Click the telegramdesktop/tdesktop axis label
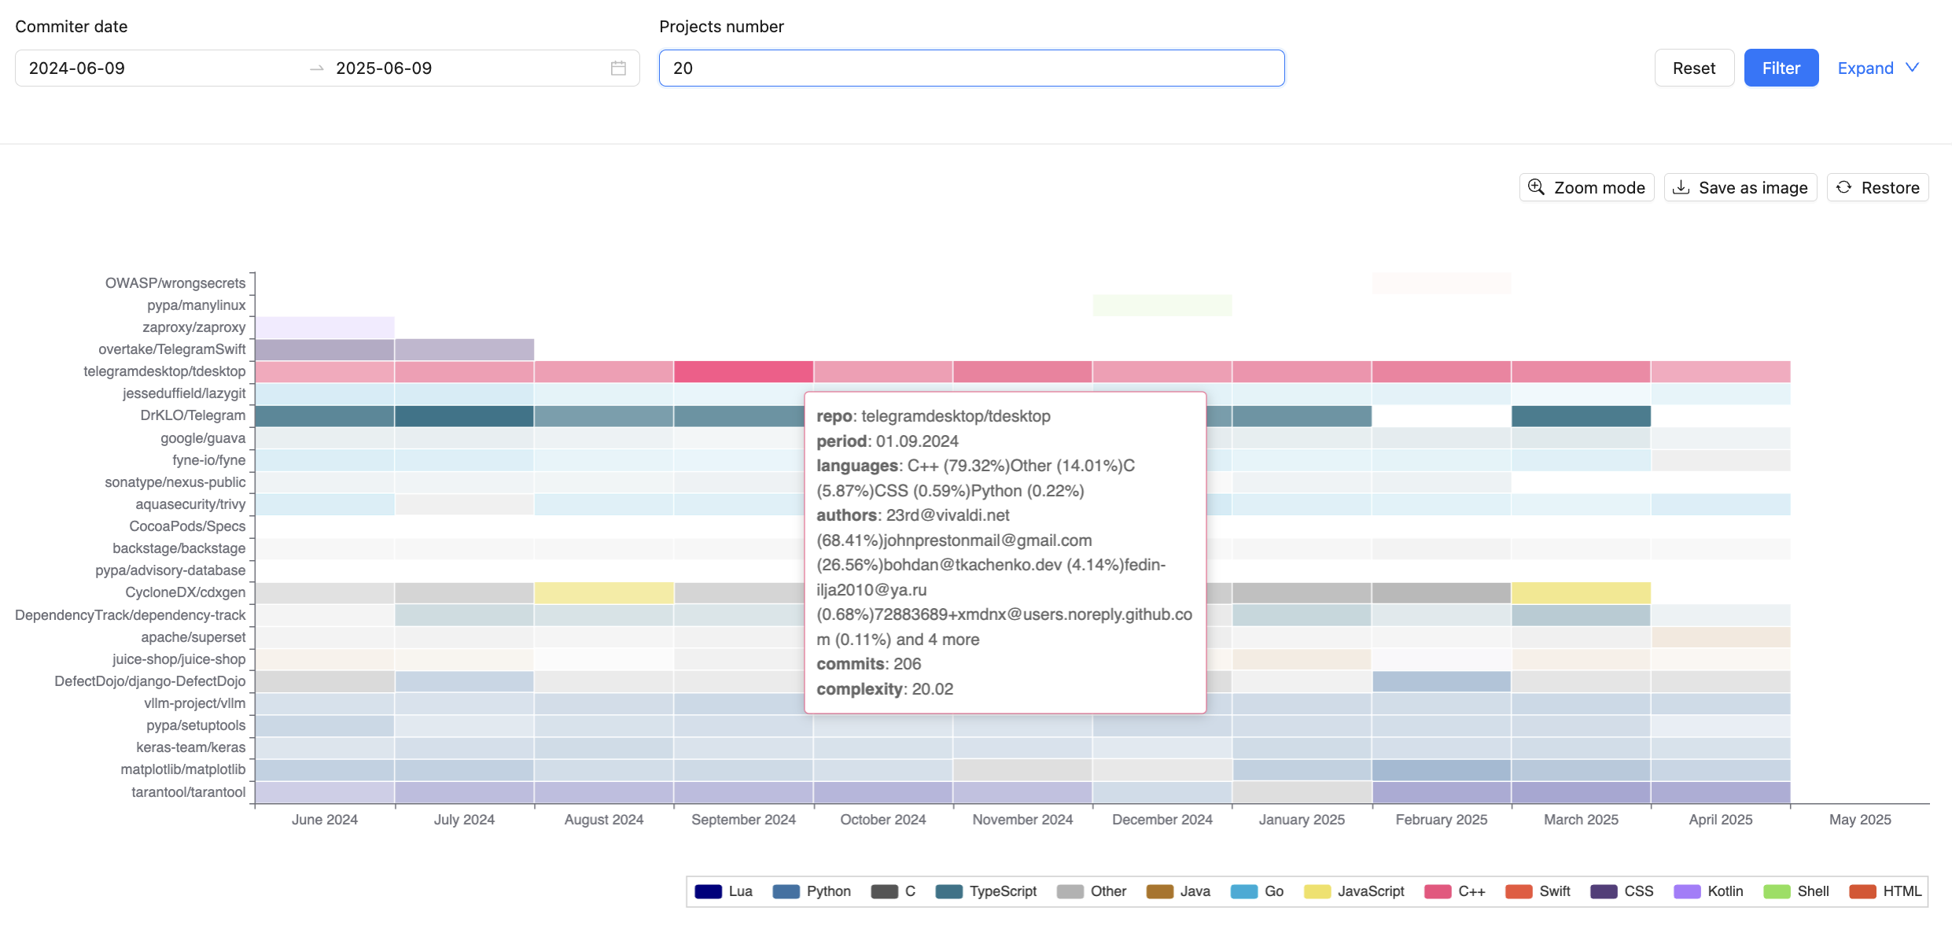Viewport: 1952px width, 933px height. [164, 371]
